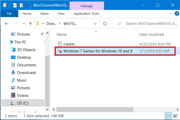Click the horizontal scrollbar thumb

pos(95,109)
